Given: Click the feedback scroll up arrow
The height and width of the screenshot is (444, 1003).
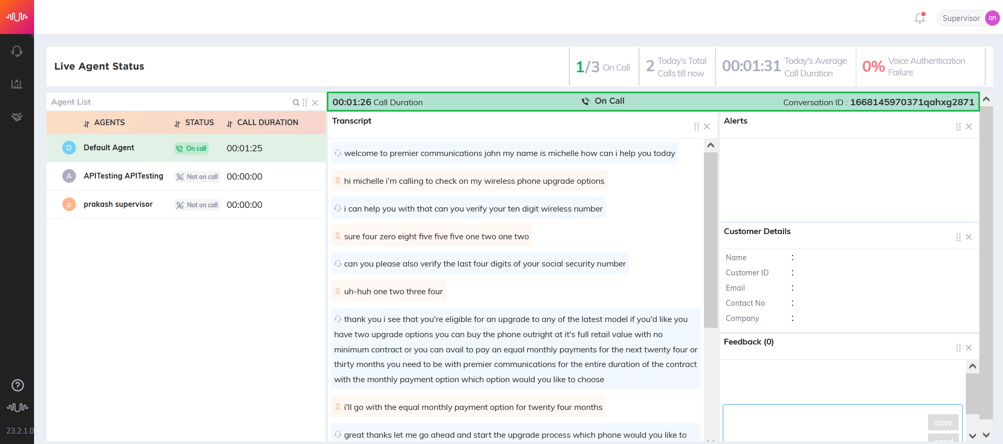Looking at the screenshot, I should [973, 367].
